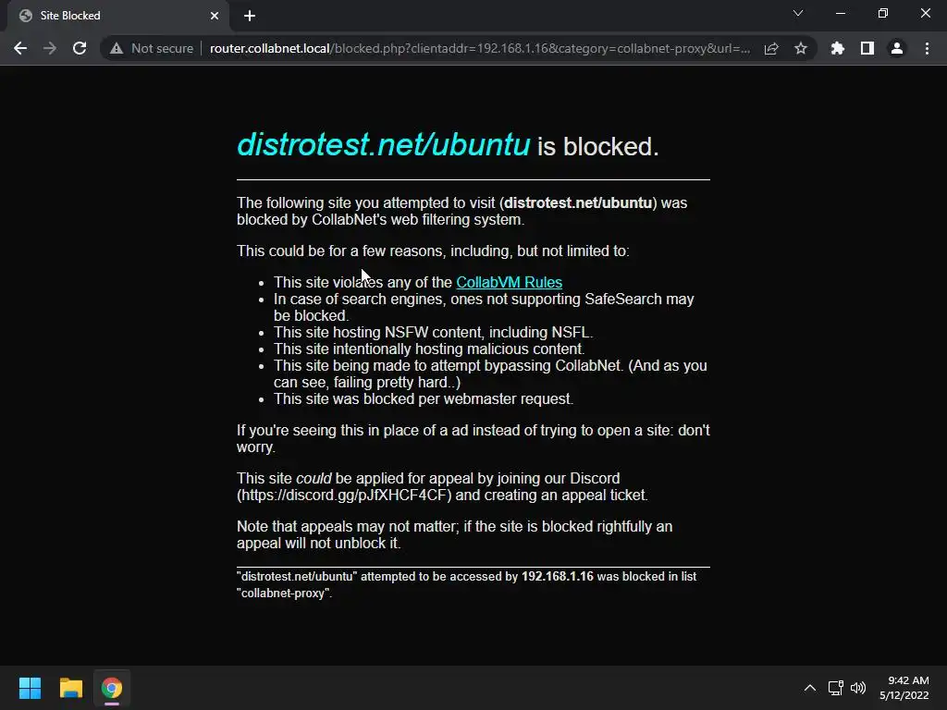This screenshot has height=710, width=947.
Task: Click the forward navigation arrow
Action: point(50,48)
